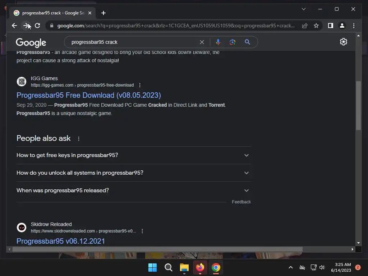The height and width of the screenshot is (276, 368).
Task: Open more options for Skidrow Reloaded result
Action: point(142,231)
